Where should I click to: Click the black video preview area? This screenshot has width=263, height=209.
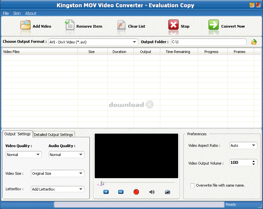136,156
